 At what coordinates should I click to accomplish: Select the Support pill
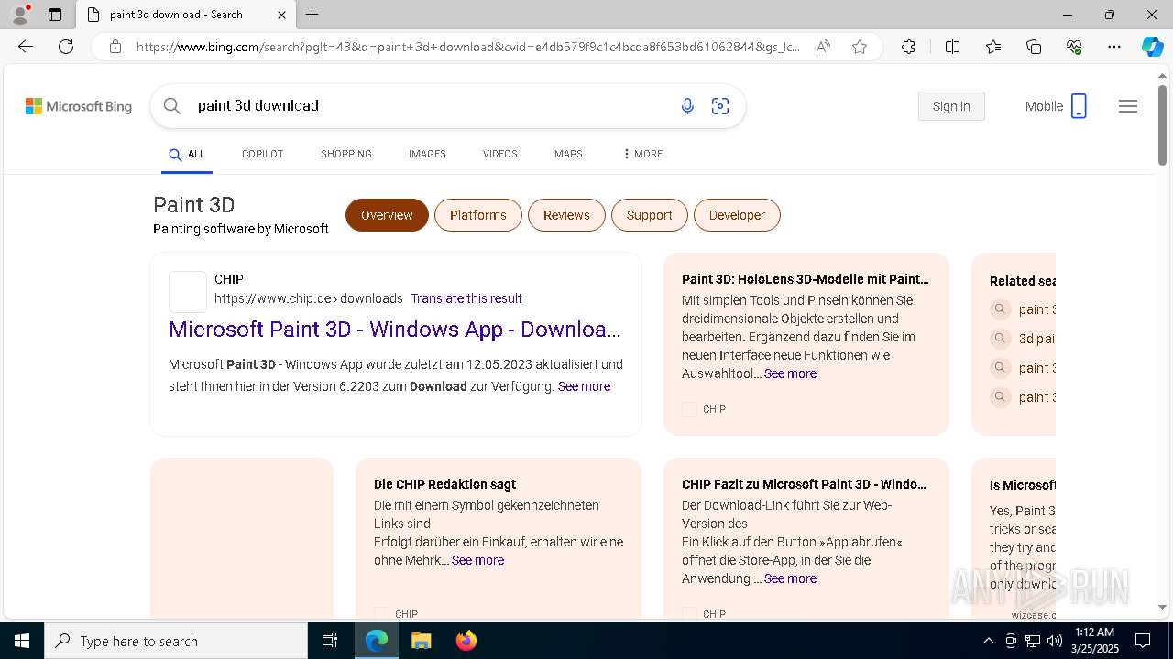click(x=650, y=215)
